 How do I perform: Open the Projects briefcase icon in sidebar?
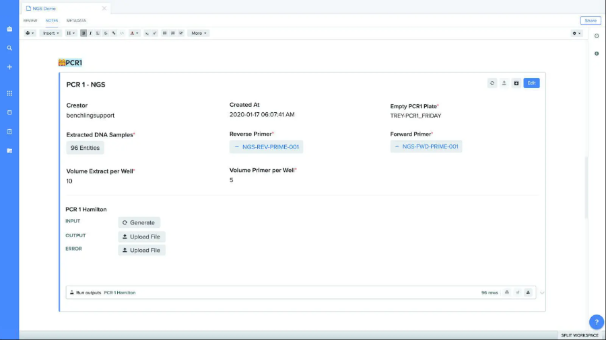pyautogui.click(x=9, y=30)
